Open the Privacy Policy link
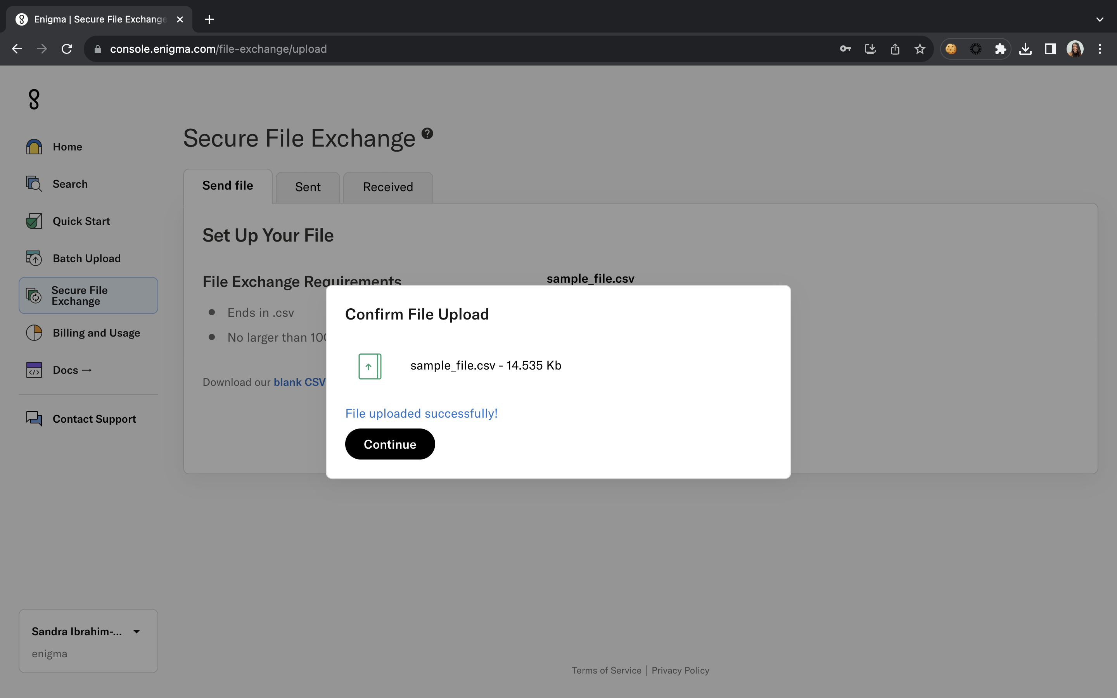 680,670
